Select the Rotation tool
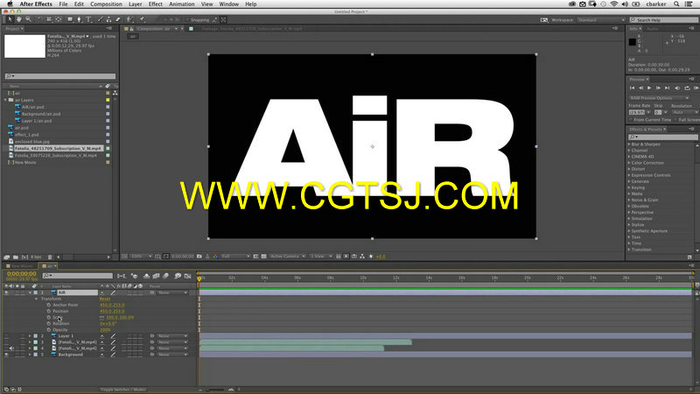 tap(39, 19)
